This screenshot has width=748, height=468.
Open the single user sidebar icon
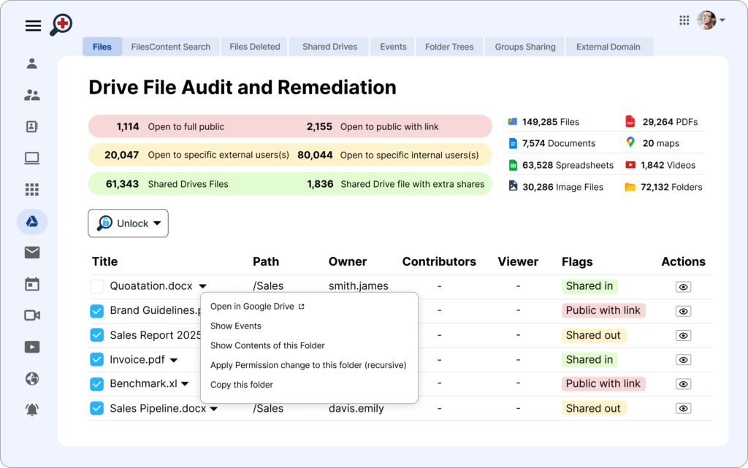[x=32, y=64]
